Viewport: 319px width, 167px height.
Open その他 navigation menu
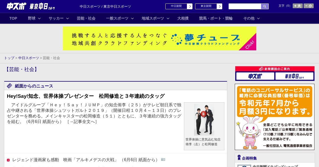click(x=249, y=18)
